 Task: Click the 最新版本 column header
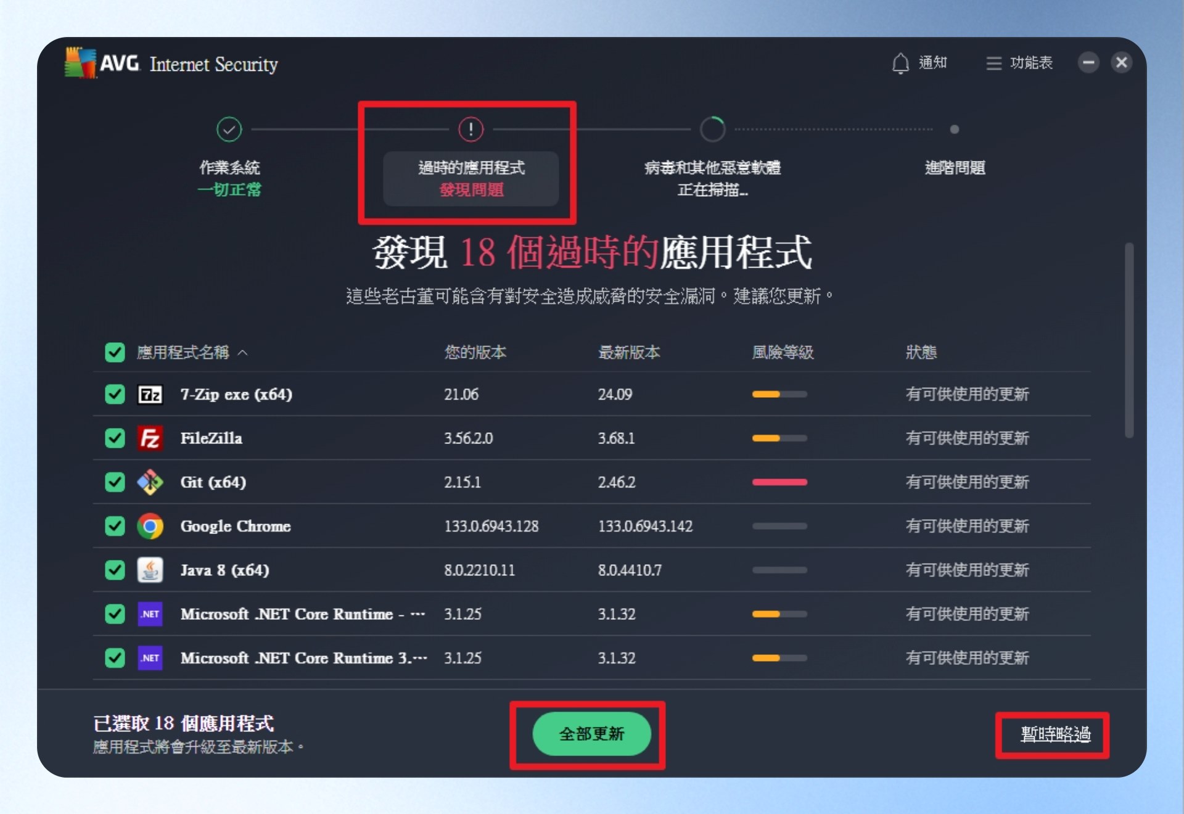pos(629,353)
